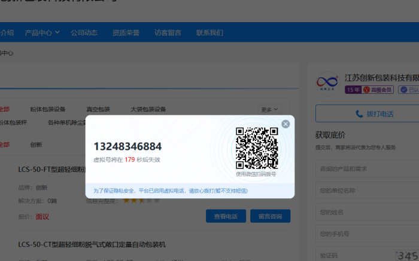Close the virtual phone number popup

[286, 124]
